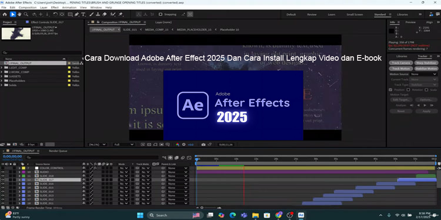This screenshot has height=220, width=441.
Task: Click the Stabilize Motion button
Action: coord(426,69)
